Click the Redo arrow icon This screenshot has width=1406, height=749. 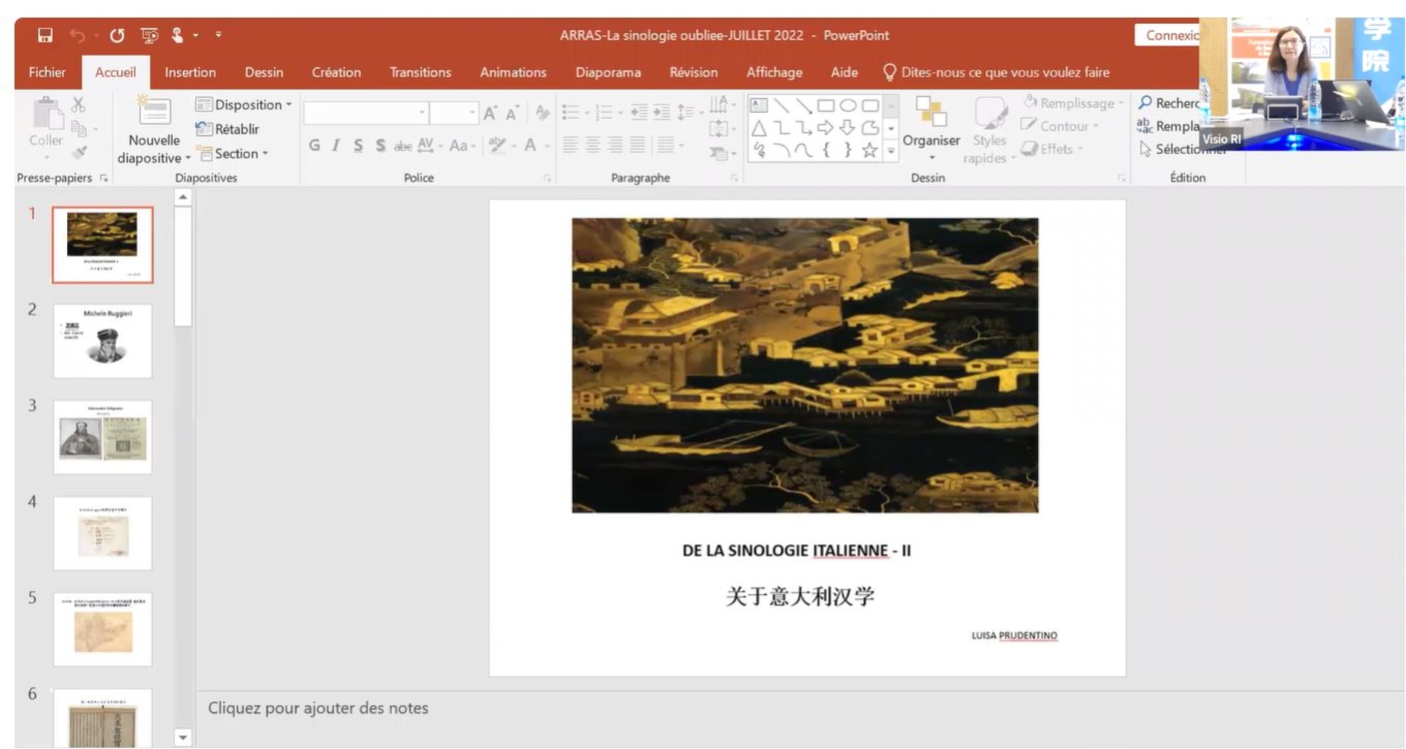point(117,35)
